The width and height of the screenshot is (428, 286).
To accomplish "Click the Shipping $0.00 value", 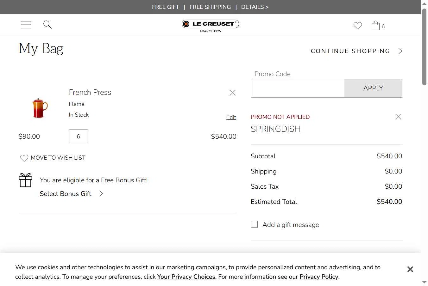I will click(393, 171).
